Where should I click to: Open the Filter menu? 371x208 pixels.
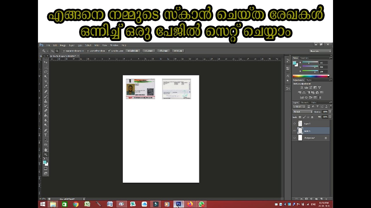pos(97,45)
